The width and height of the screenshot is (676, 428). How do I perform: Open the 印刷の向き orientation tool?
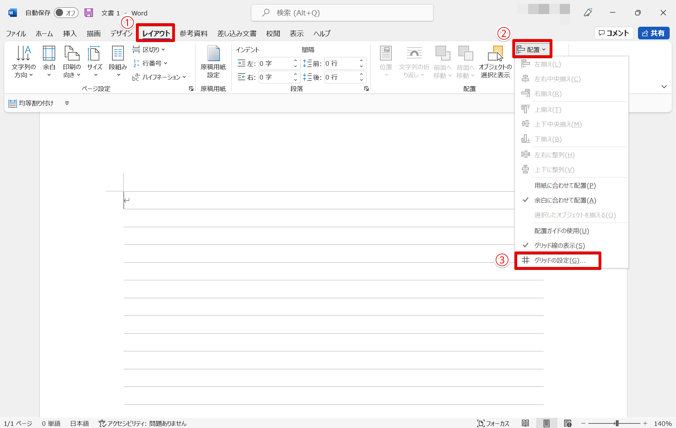pyautogui.click(x=72, y=62)
